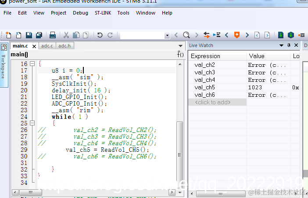Viewport: 308px width, 198px height.
Task: Cut the selection with scissors icon
Action: pos(66,35)
